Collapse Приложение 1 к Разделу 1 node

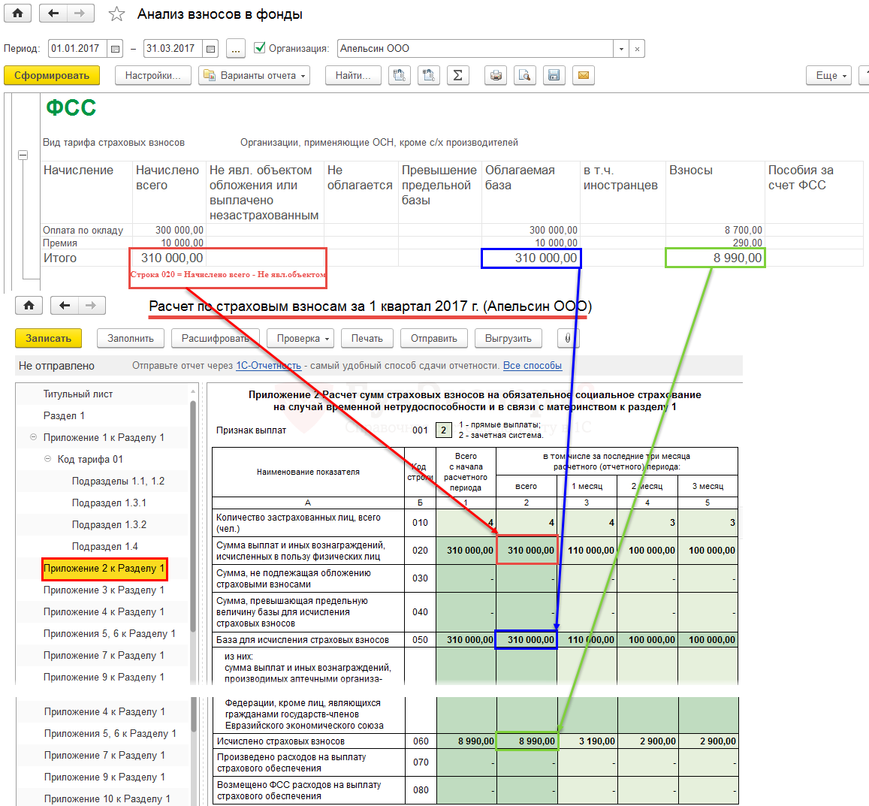pos(33,437)
